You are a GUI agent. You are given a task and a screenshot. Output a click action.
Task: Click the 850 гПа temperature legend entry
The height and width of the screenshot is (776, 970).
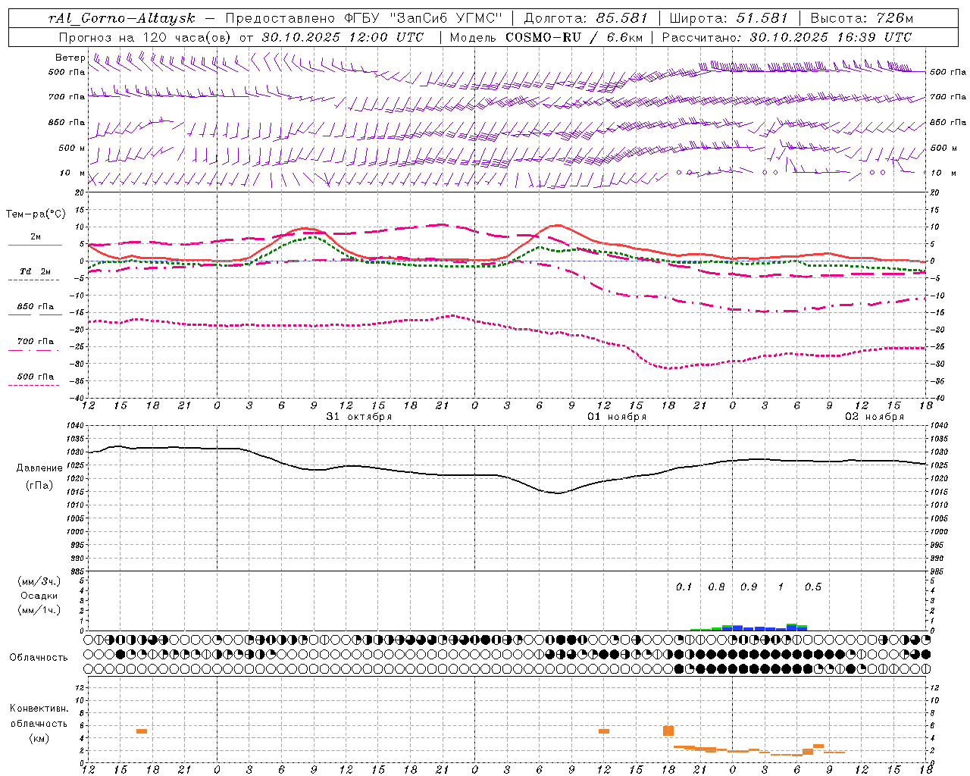pos(36,307)
